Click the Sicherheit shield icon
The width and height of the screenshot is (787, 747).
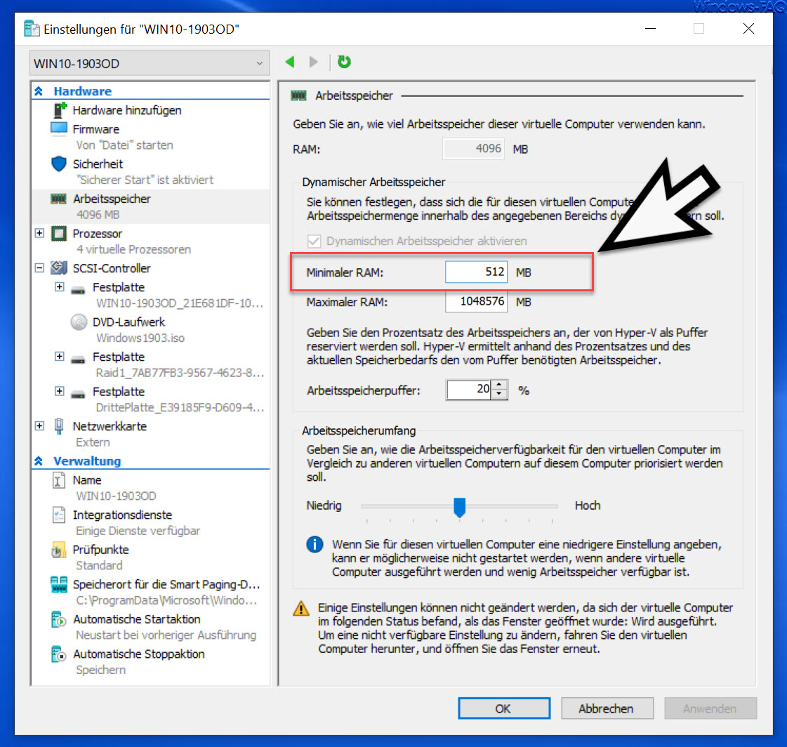coord(59,164)
